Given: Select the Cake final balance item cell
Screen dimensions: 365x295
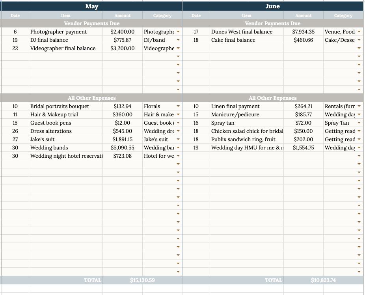Looking at the screenshot, I should pos(247,40).
